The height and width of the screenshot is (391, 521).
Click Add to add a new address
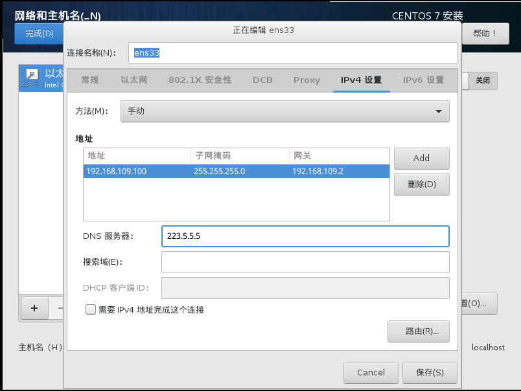pyautogui.click(x=421, y=158)
